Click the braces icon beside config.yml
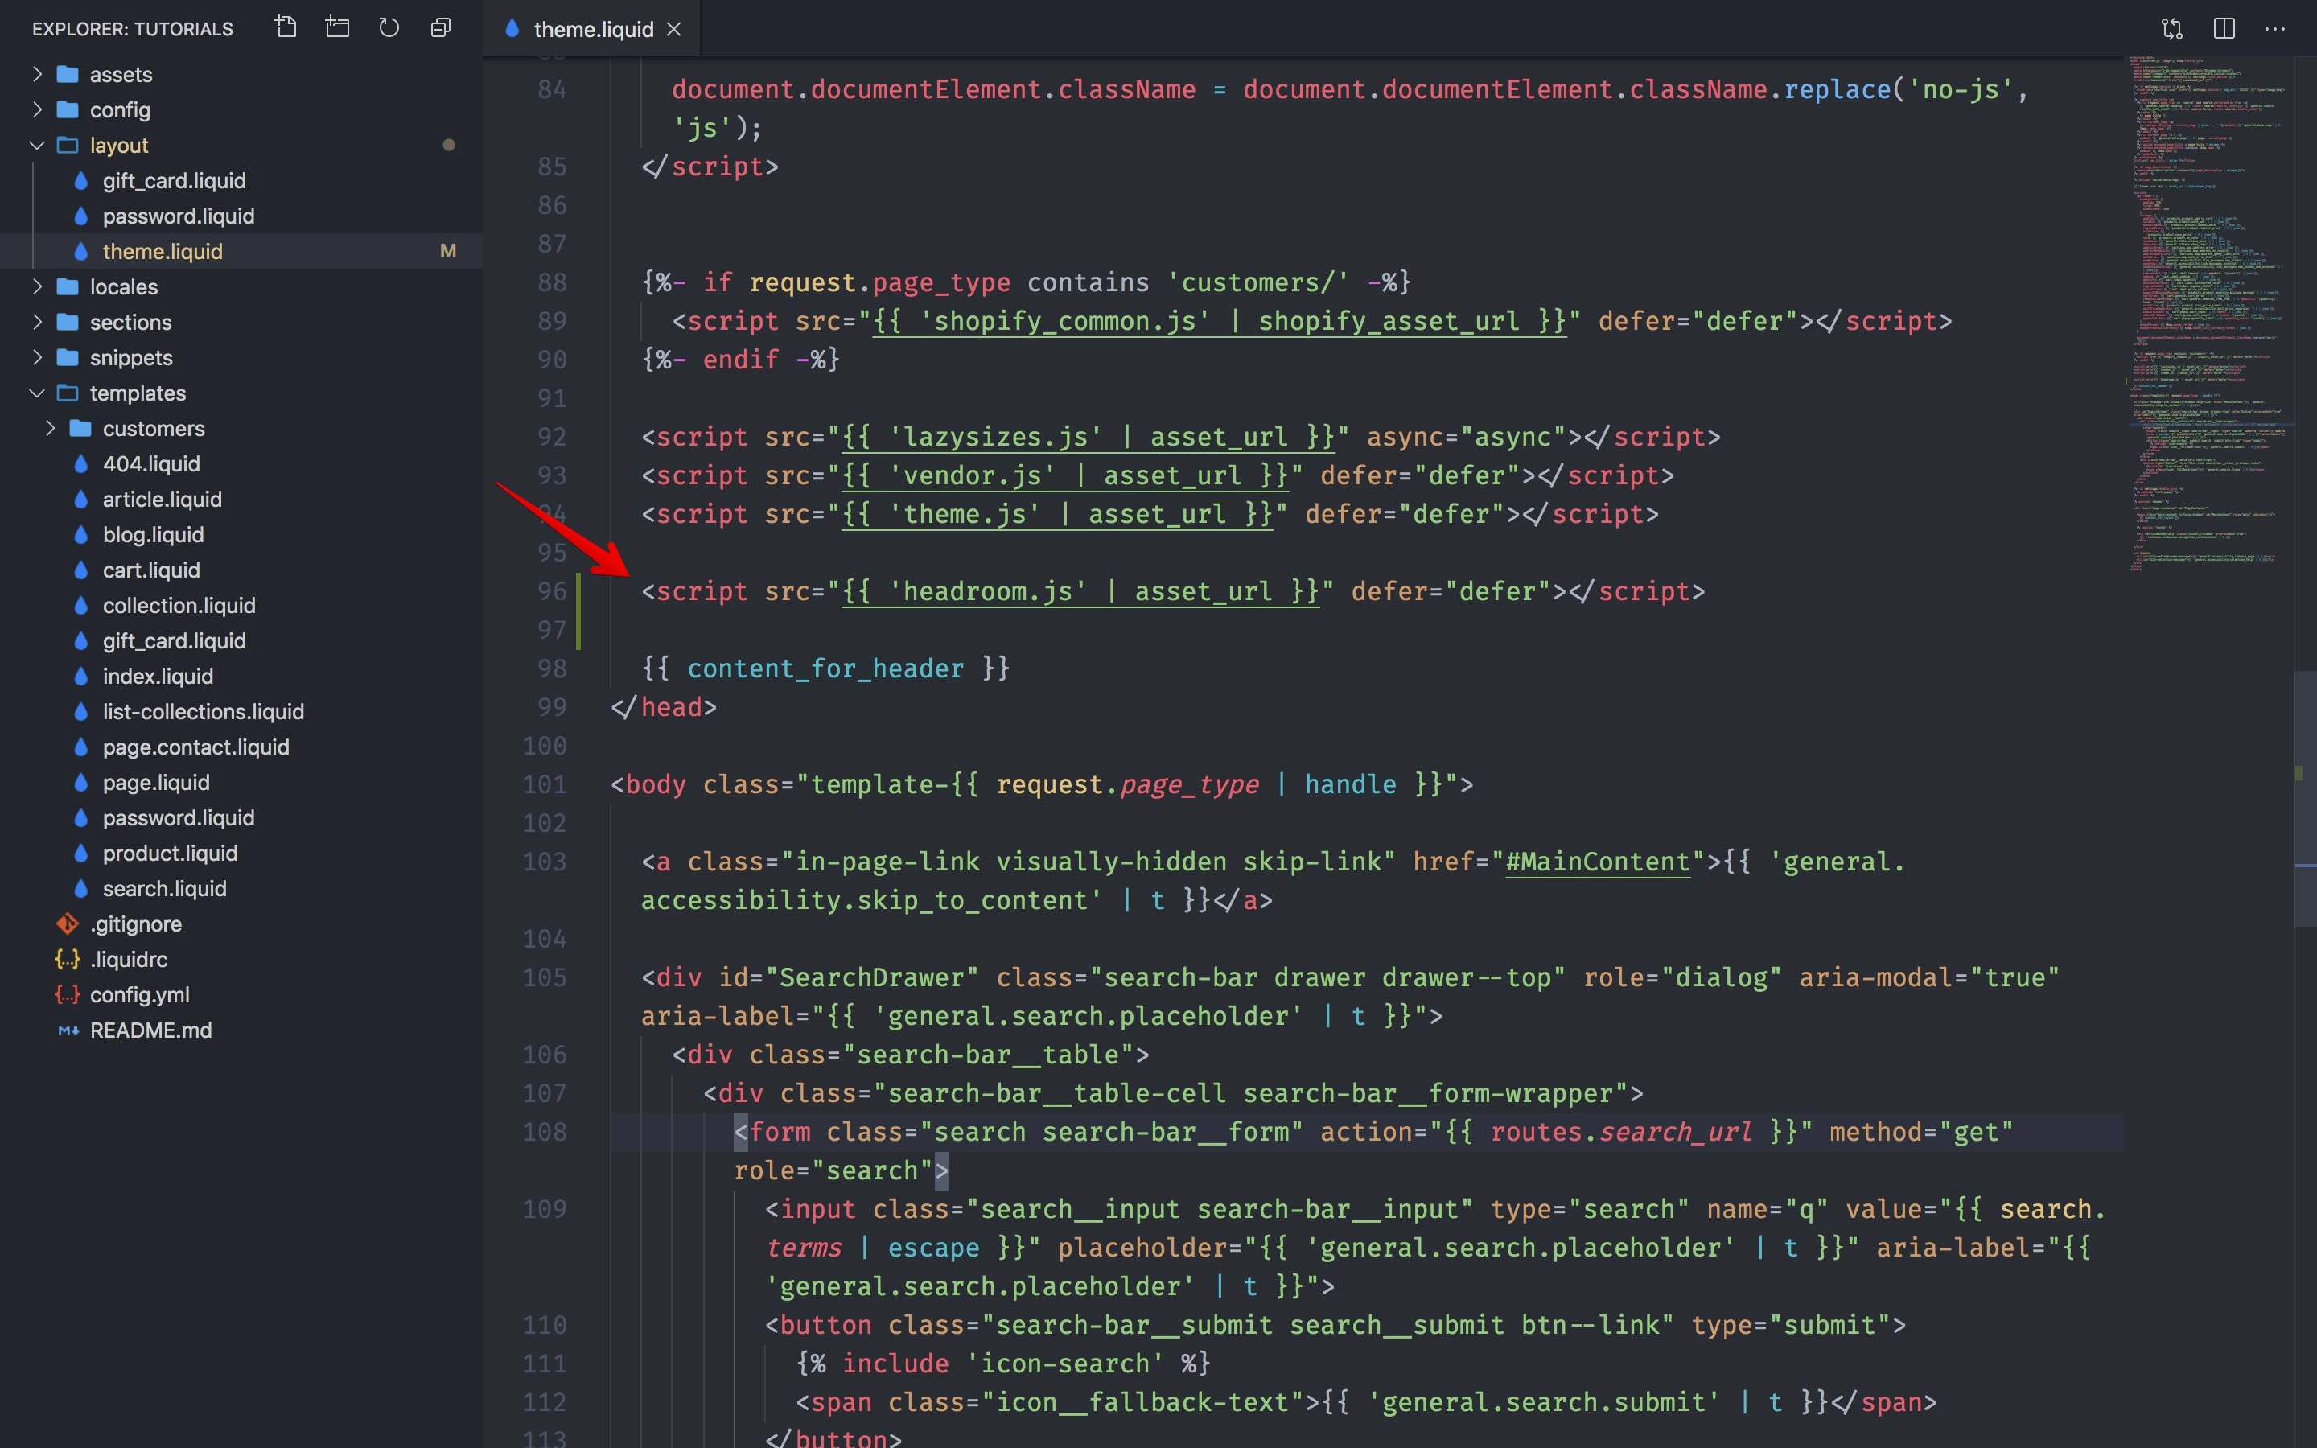This screenshot has height=1448, width=2317. 67,996
